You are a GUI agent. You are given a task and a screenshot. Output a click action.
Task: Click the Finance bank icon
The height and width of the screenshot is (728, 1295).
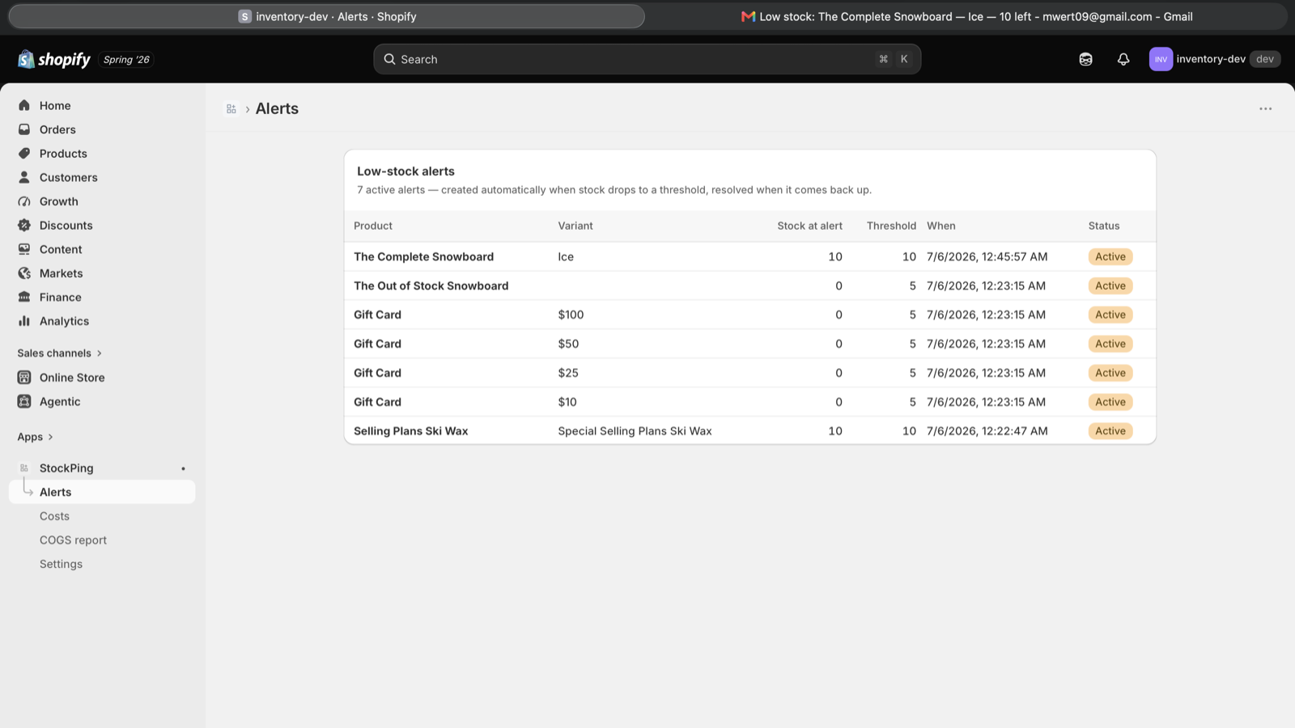pyautogui.click(x=24, y=297)
